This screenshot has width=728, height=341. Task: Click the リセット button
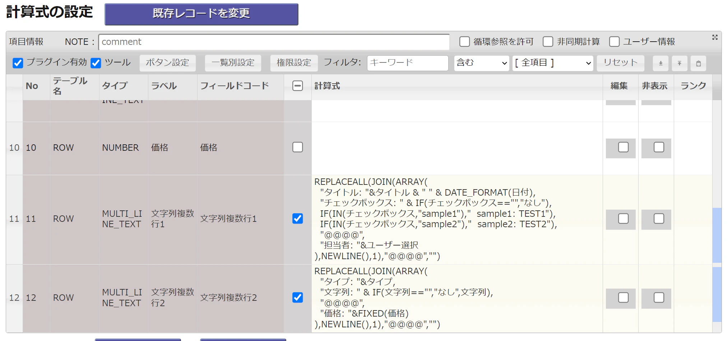620,63
